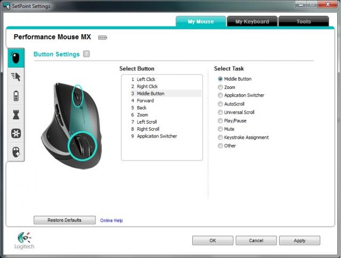Open the asterisk advanced settings sidebar icon
The width and height of the screenshot is (341, 258).
tap(16, 133)
